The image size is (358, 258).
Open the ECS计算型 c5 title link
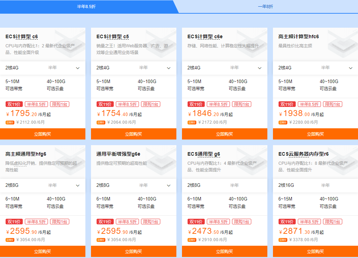coord(113,36)
